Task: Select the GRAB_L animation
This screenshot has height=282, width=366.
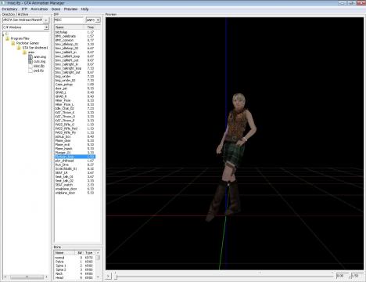Action: click(x=75, y=92)
